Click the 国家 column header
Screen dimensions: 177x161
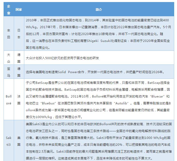tap(19, 9)
